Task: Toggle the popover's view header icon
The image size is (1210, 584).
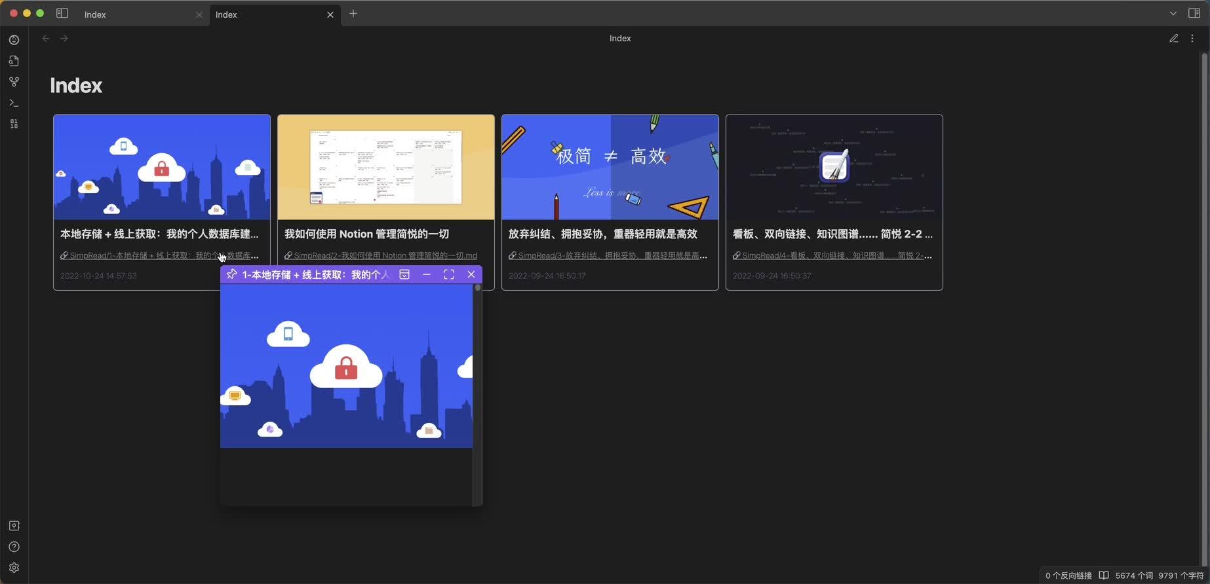Action: point(404,274)
